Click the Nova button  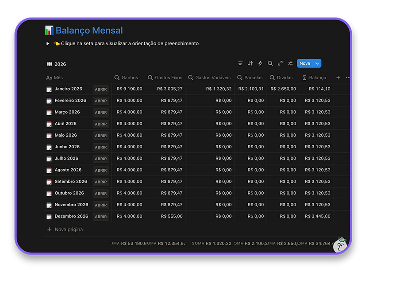pyautogui.click(x=305, y=63)
